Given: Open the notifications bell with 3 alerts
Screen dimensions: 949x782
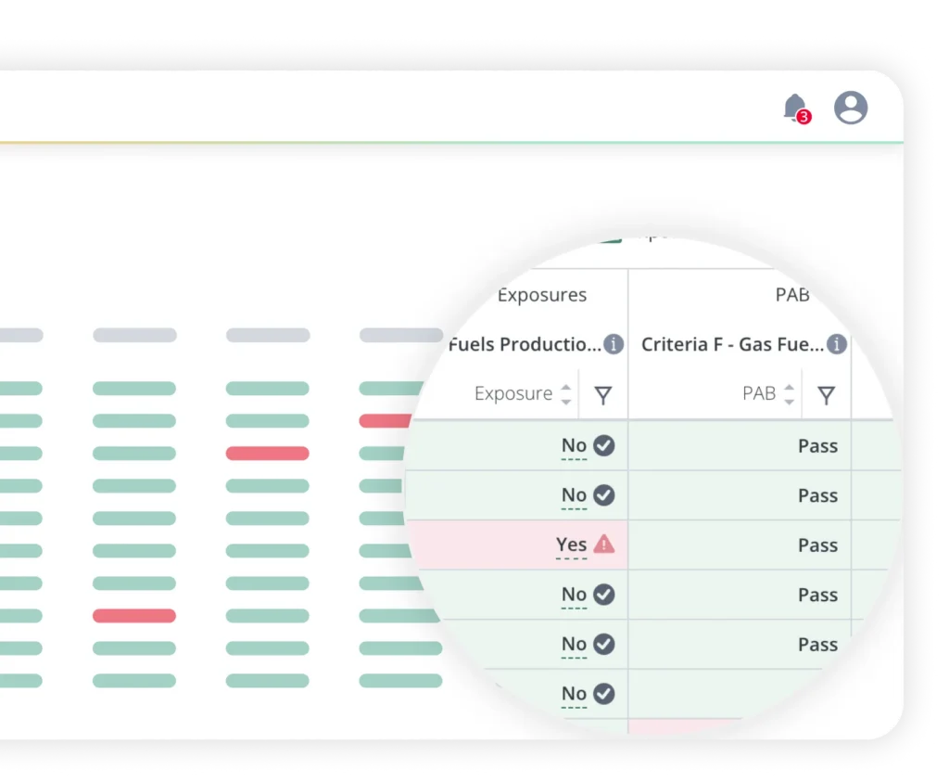Looking at the screenshot, I should pyautogui.click(x=796, y=109).
